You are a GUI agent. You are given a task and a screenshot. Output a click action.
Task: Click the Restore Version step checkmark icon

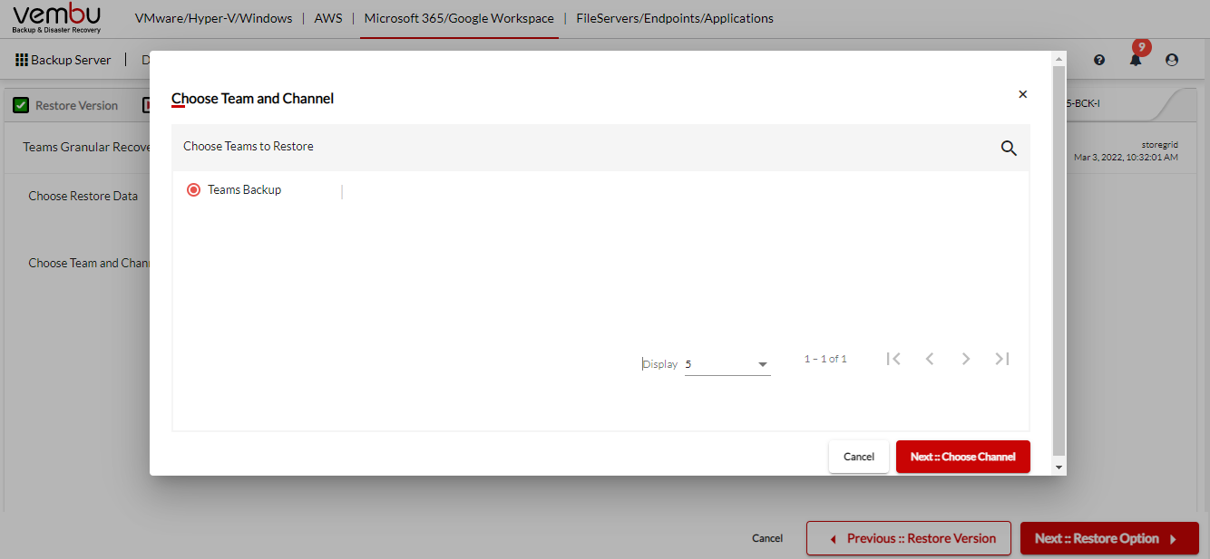click(21, 105)
